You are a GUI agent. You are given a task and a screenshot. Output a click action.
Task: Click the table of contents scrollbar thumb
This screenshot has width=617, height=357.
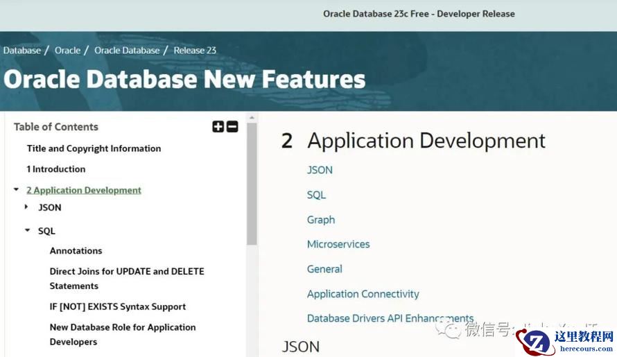tap(252, 184)
